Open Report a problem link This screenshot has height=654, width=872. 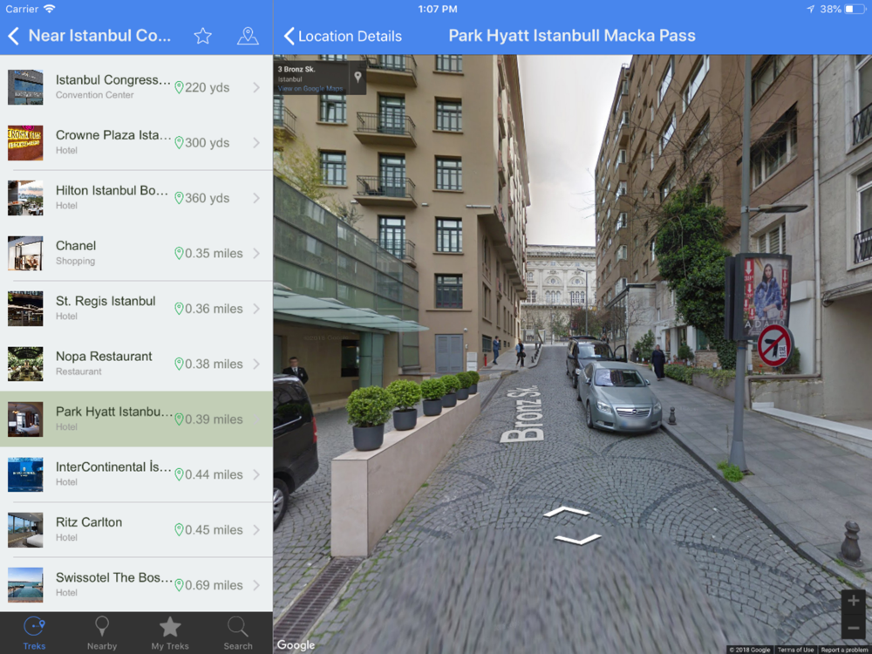tap(844, 650)
